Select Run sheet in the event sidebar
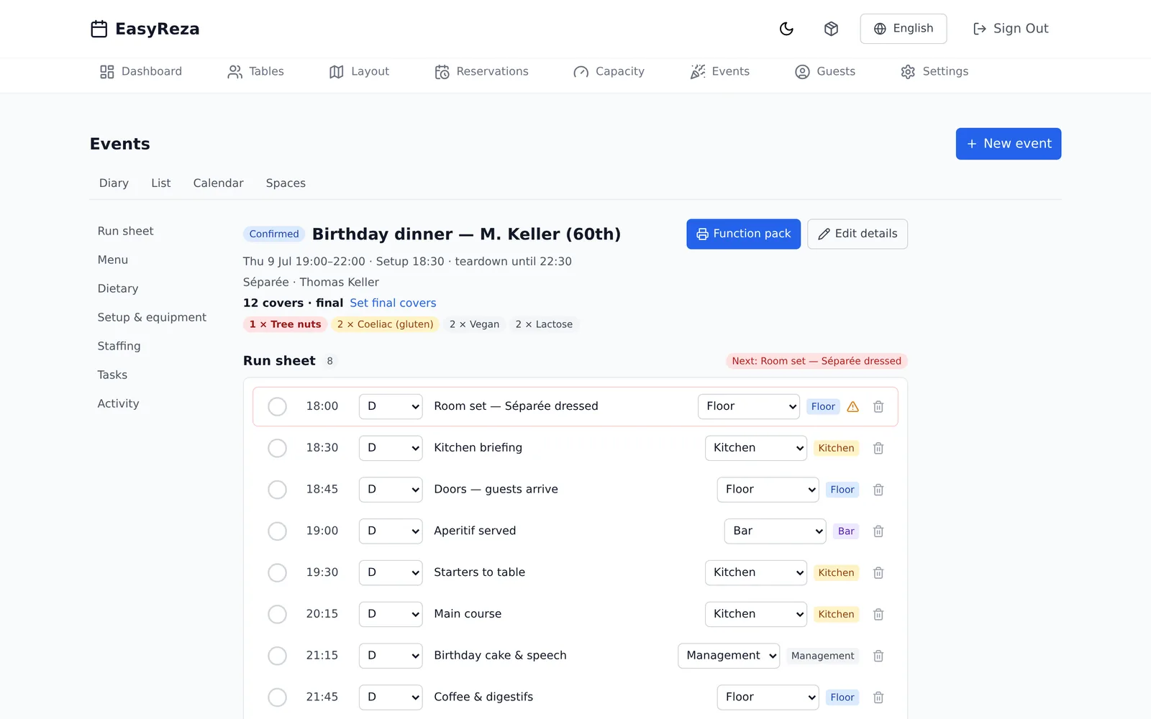The width and height of the screenshot is (1151, 719). click(126, 232)
